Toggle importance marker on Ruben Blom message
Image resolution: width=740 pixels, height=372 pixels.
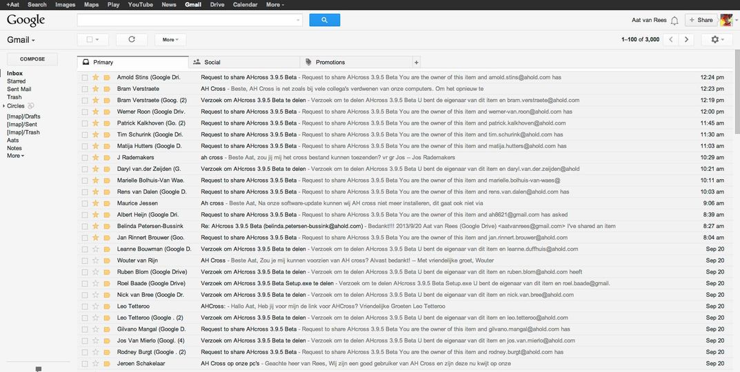coord(107,272)
